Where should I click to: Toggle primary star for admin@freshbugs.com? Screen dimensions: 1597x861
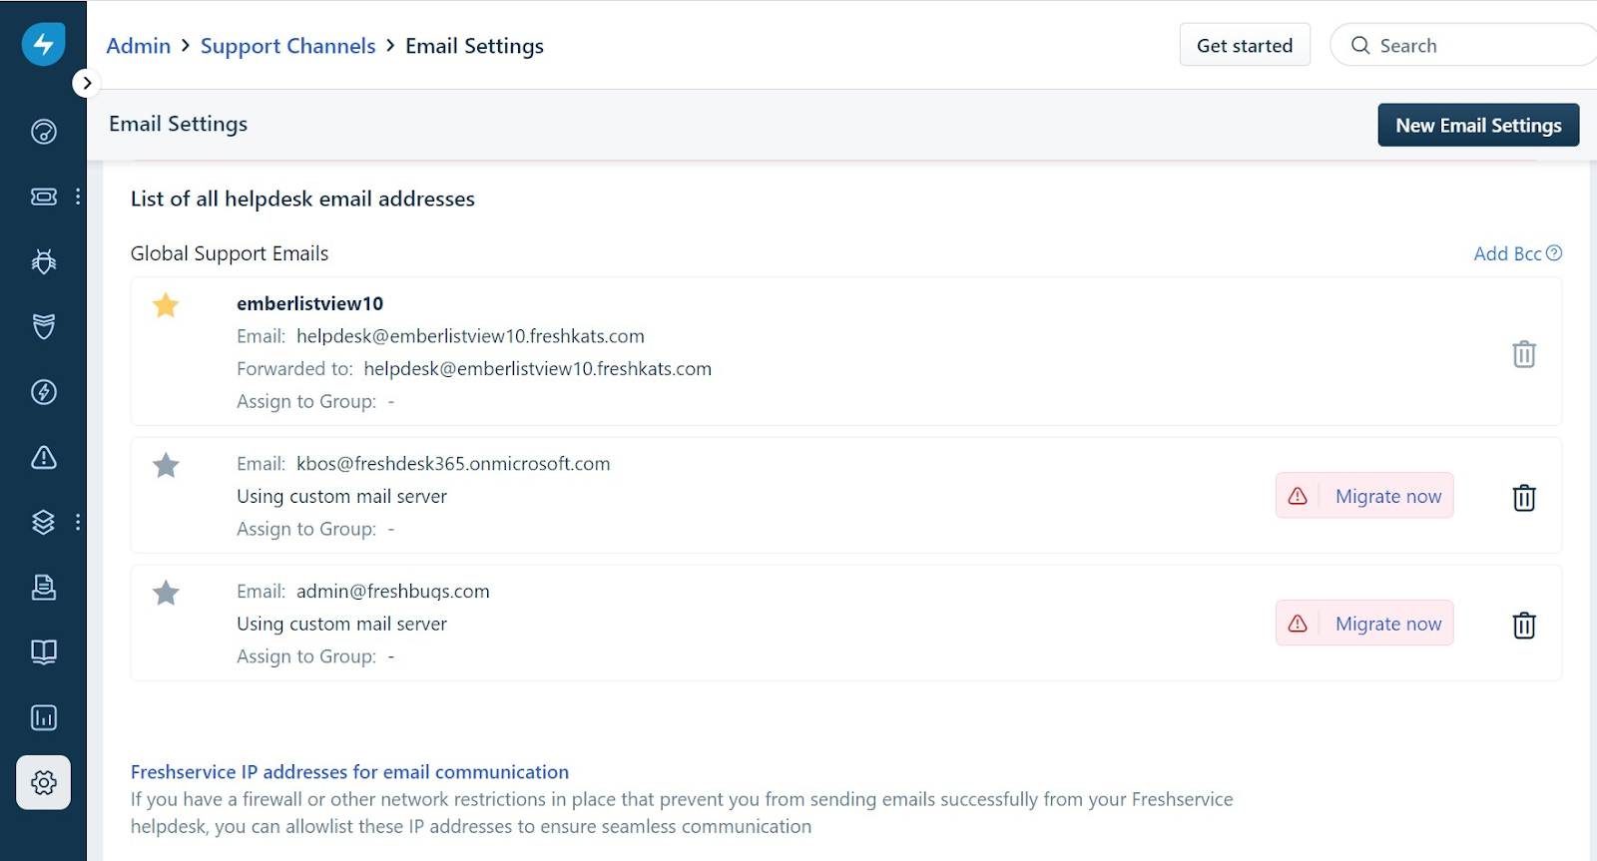tap(166, 593)
